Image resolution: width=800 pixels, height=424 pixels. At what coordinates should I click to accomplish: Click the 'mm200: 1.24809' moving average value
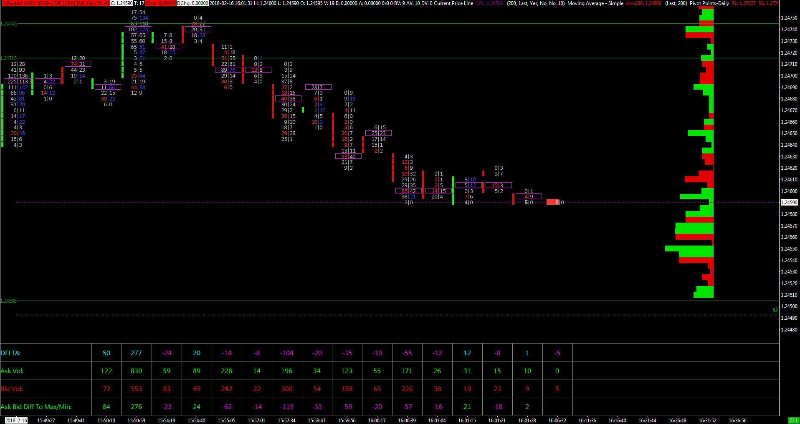click(x=643, y=3)
